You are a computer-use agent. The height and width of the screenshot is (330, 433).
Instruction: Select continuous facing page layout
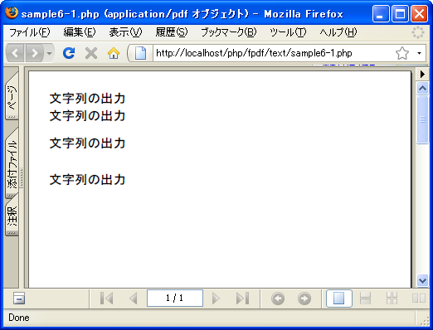click(392, 298)
